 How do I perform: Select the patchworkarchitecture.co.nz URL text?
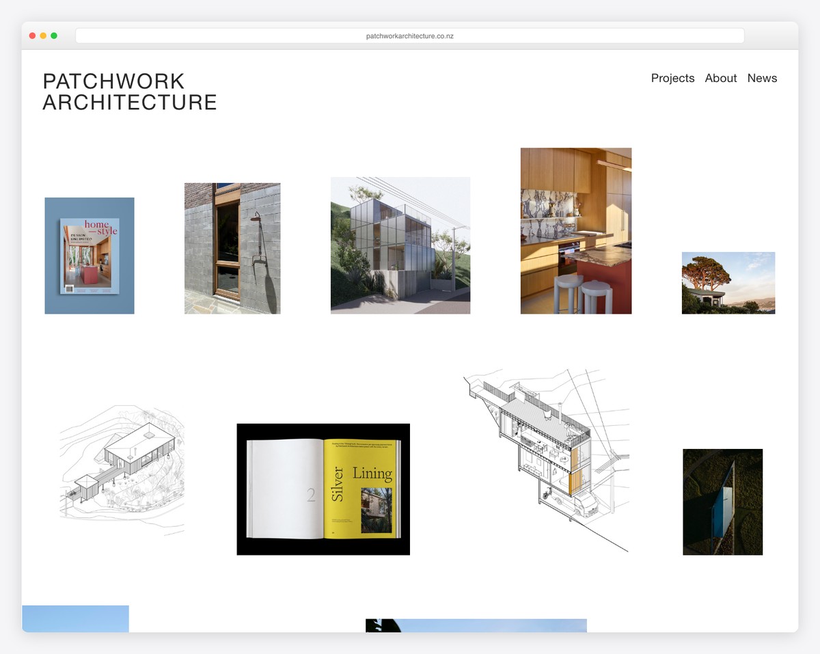410,35
